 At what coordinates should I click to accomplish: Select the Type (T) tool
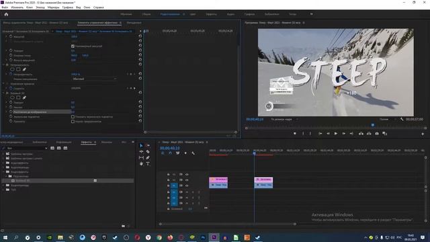148,163
